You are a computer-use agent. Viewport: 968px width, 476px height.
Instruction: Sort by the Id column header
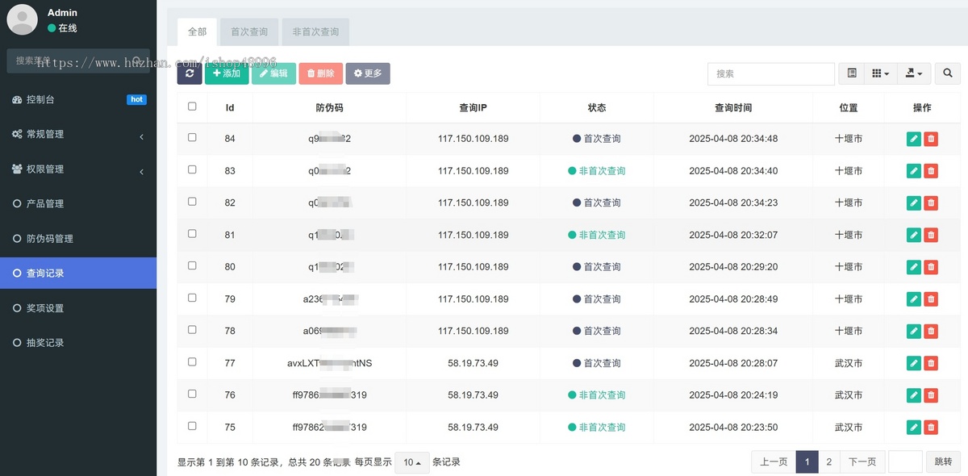pyautogui.click(x=230, y=107)
